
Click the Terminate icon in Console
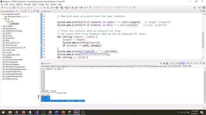click(x=161, y=63)
